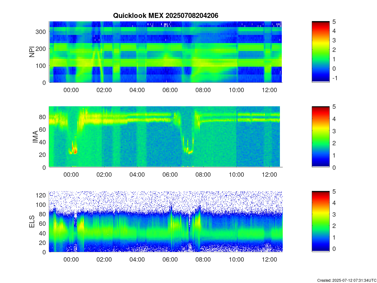377x283 pixels.
Task: Click the '-1' label on the NPI colorbar
Action: [x=335, y=78]
